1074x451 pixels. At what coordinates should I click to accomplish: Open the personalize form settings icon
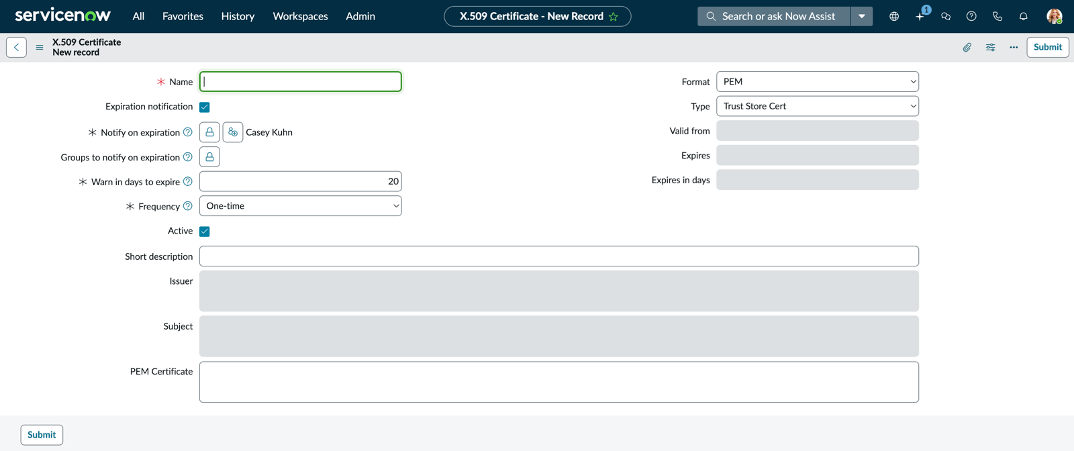point(991,47)
